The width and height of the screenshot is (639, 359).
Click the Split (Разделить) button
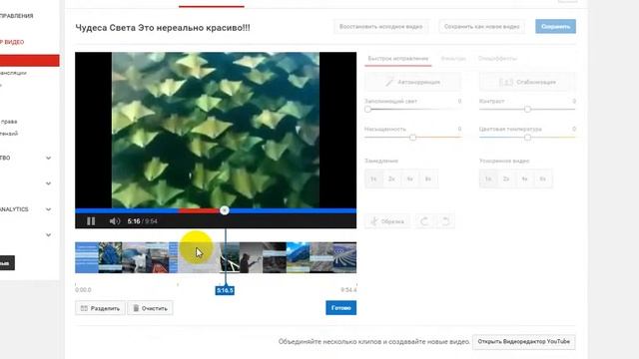(x=100, y=308)
